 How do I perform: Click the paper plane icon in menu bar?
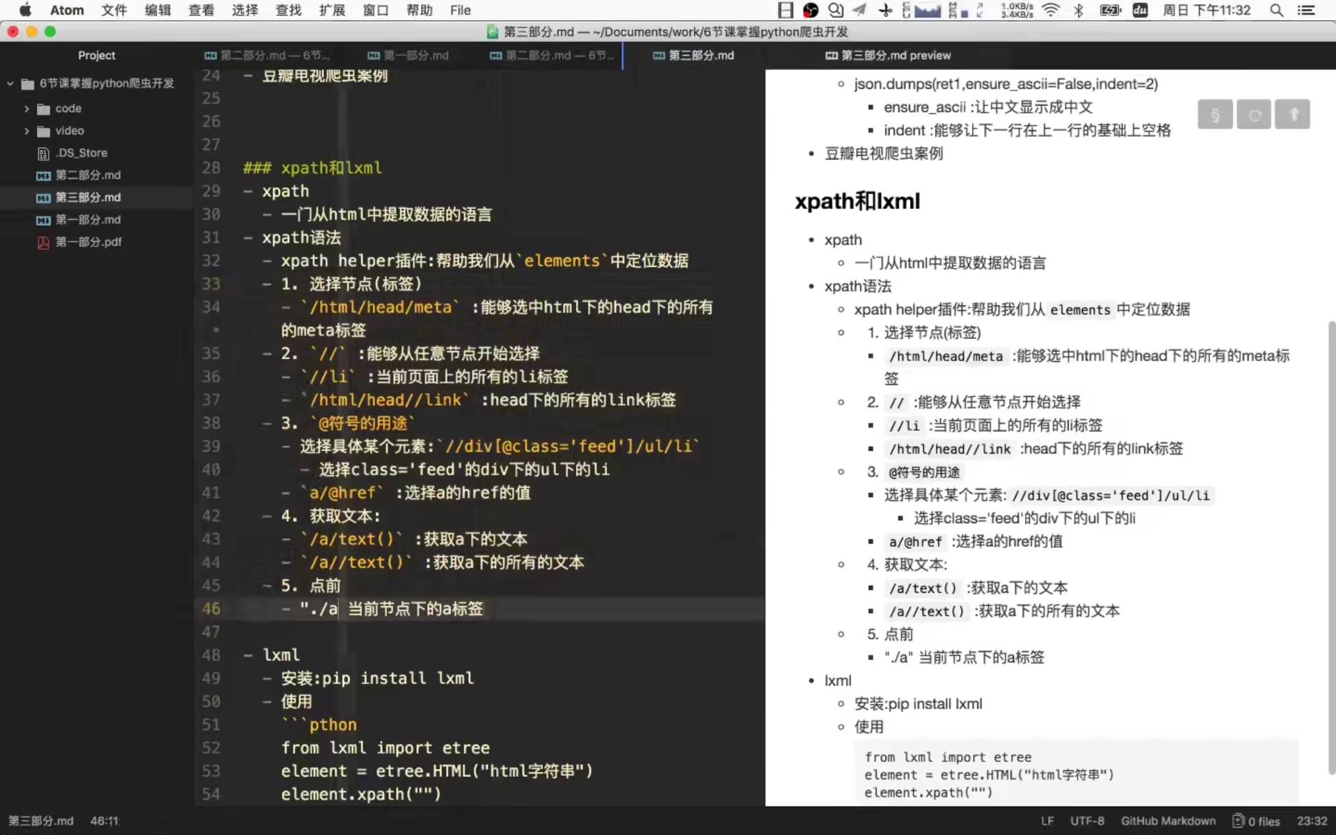point(860,10)
